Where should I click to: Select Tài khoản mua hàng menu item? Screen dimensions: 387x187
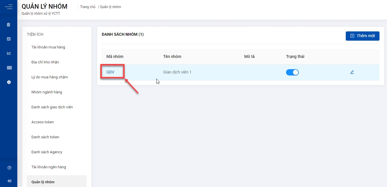tap(48, 47)
